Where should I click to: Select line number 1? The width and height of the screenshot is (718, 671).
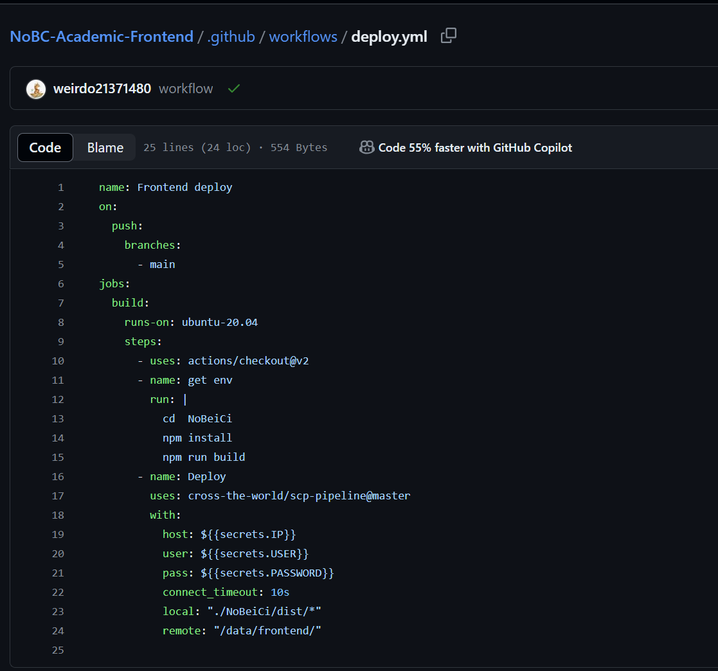pyautogui.click(x=60, y=188)
